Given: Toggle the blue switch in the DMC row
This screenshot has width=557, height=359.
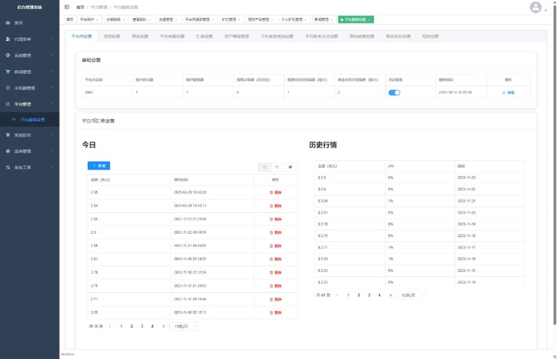Looking at the screenshot, I should pos(394,92).
